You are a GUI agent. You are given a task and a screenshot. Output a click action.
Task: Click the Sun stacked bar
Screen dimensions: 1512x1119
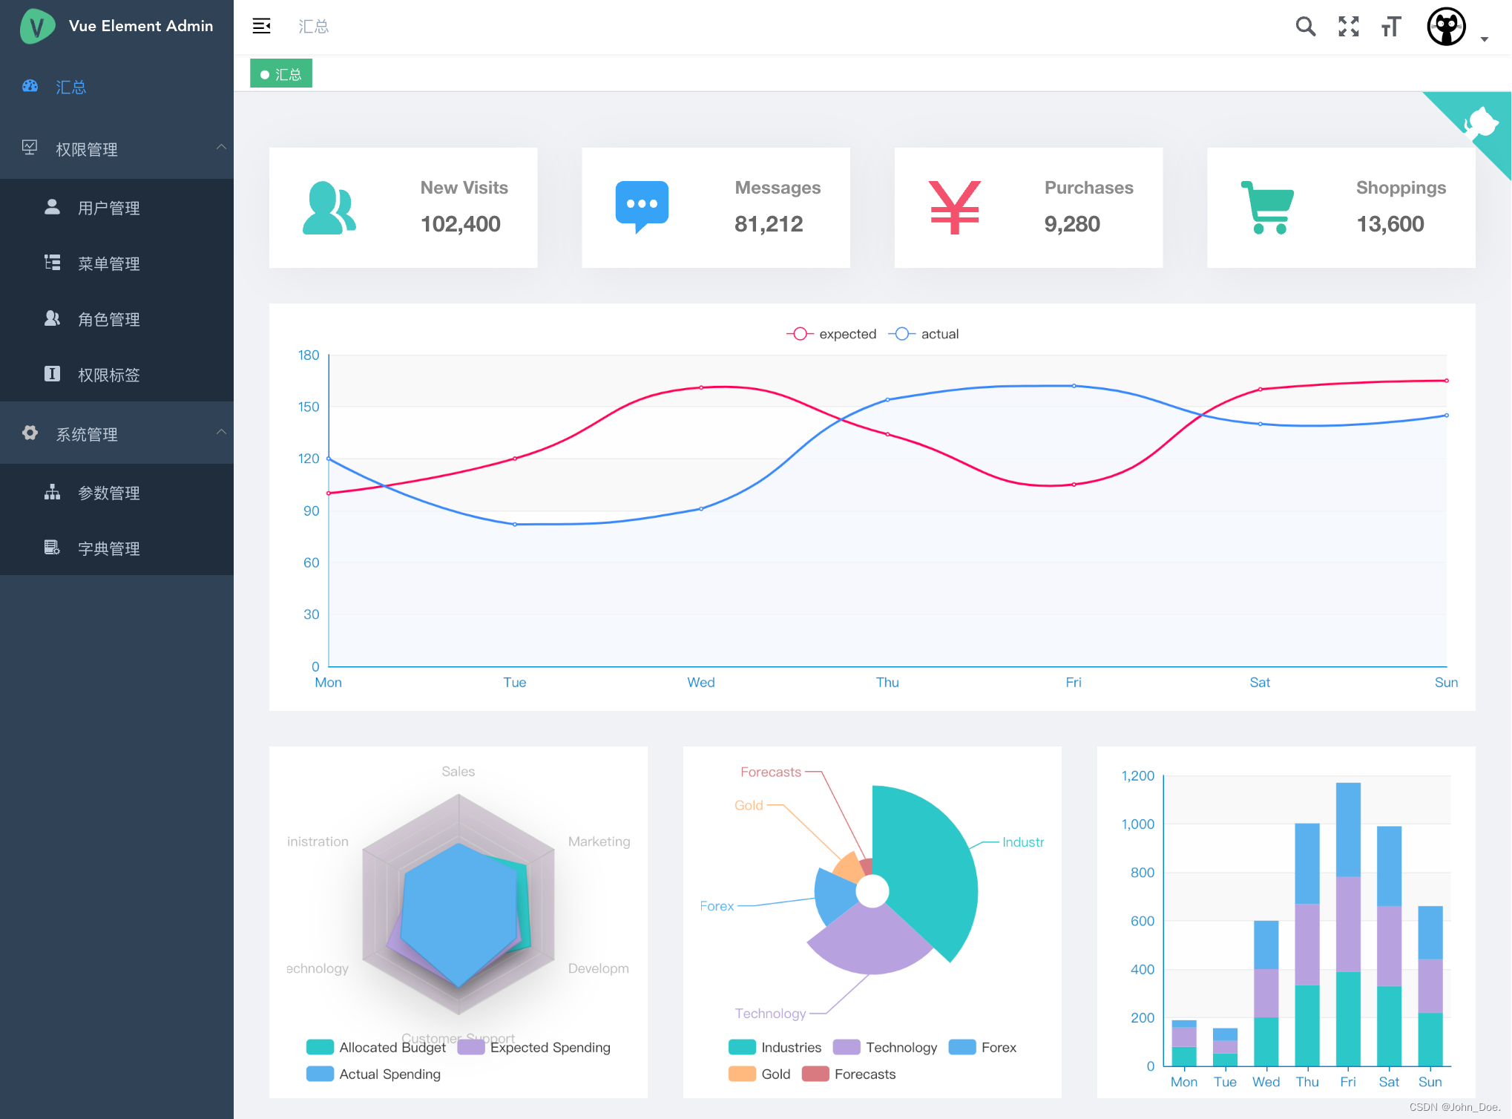[x=1430, y=986]
